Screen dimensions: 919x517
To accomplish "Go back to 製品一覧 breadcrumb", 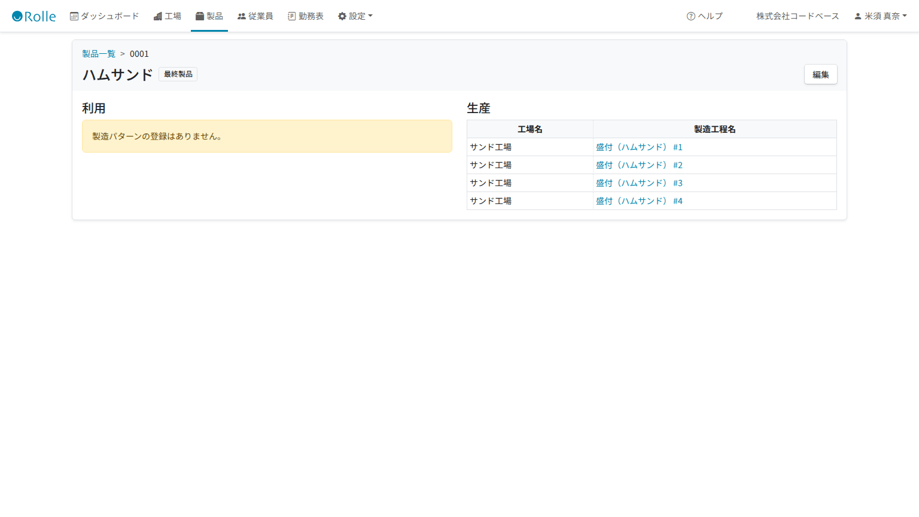I will coord(99,54).
